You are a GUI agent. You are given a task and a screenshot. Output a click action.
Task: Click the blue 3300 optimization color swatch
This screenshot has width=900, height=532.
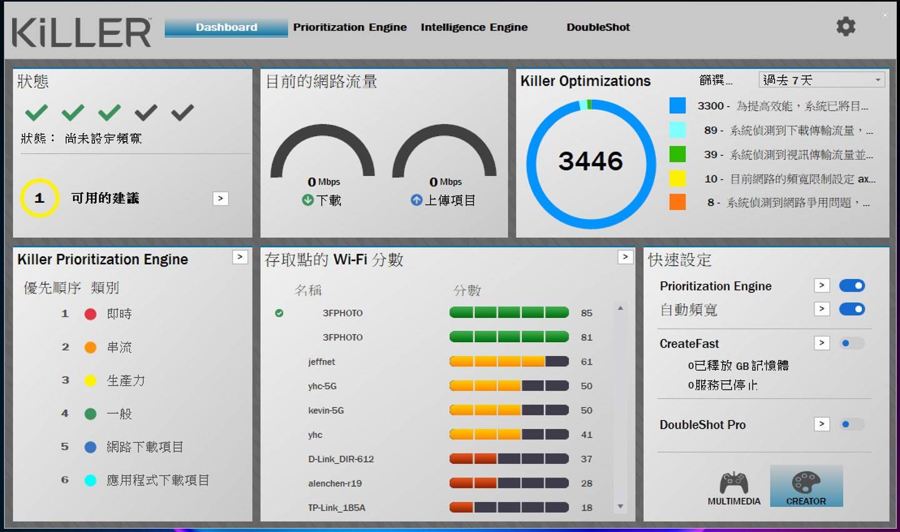pos(677,106)
